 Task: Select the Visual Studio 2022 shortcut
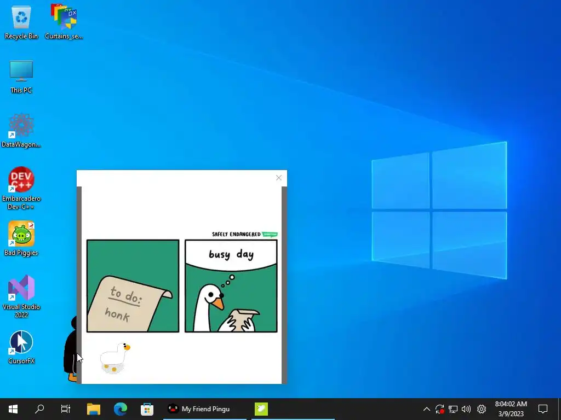click(x=21, y=296)
